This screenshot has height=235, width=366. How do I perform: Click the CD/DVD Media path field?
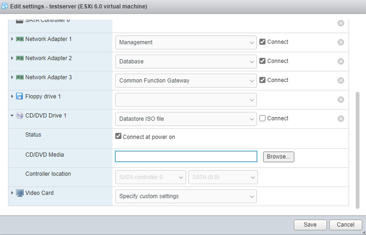coord(186,157)
